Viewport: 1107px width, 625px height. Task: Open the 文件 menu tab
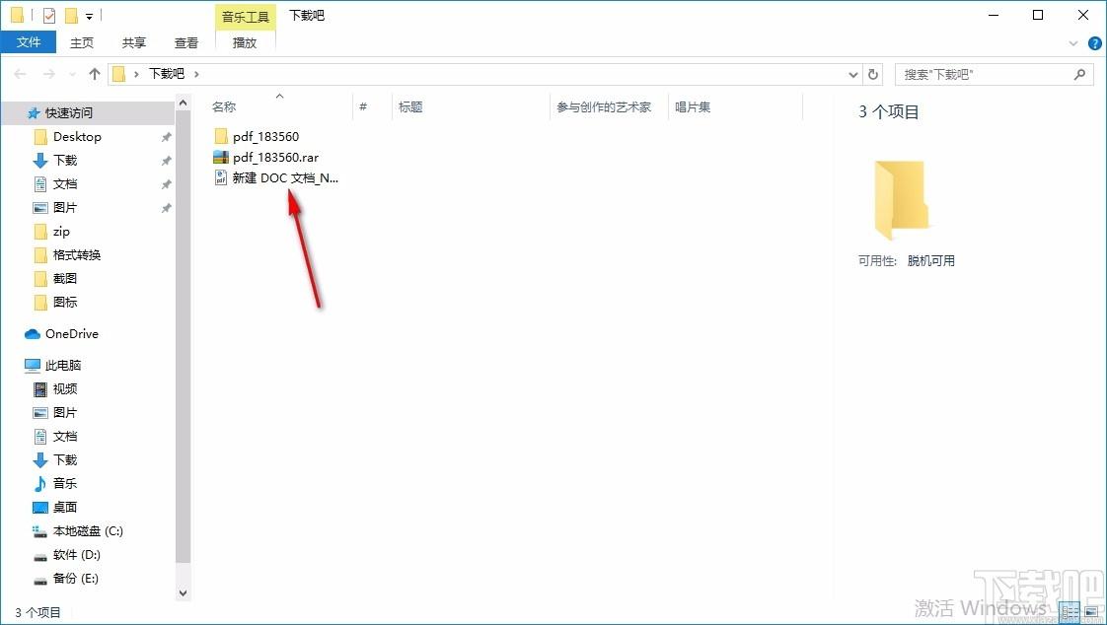click(x=29, y=42)
